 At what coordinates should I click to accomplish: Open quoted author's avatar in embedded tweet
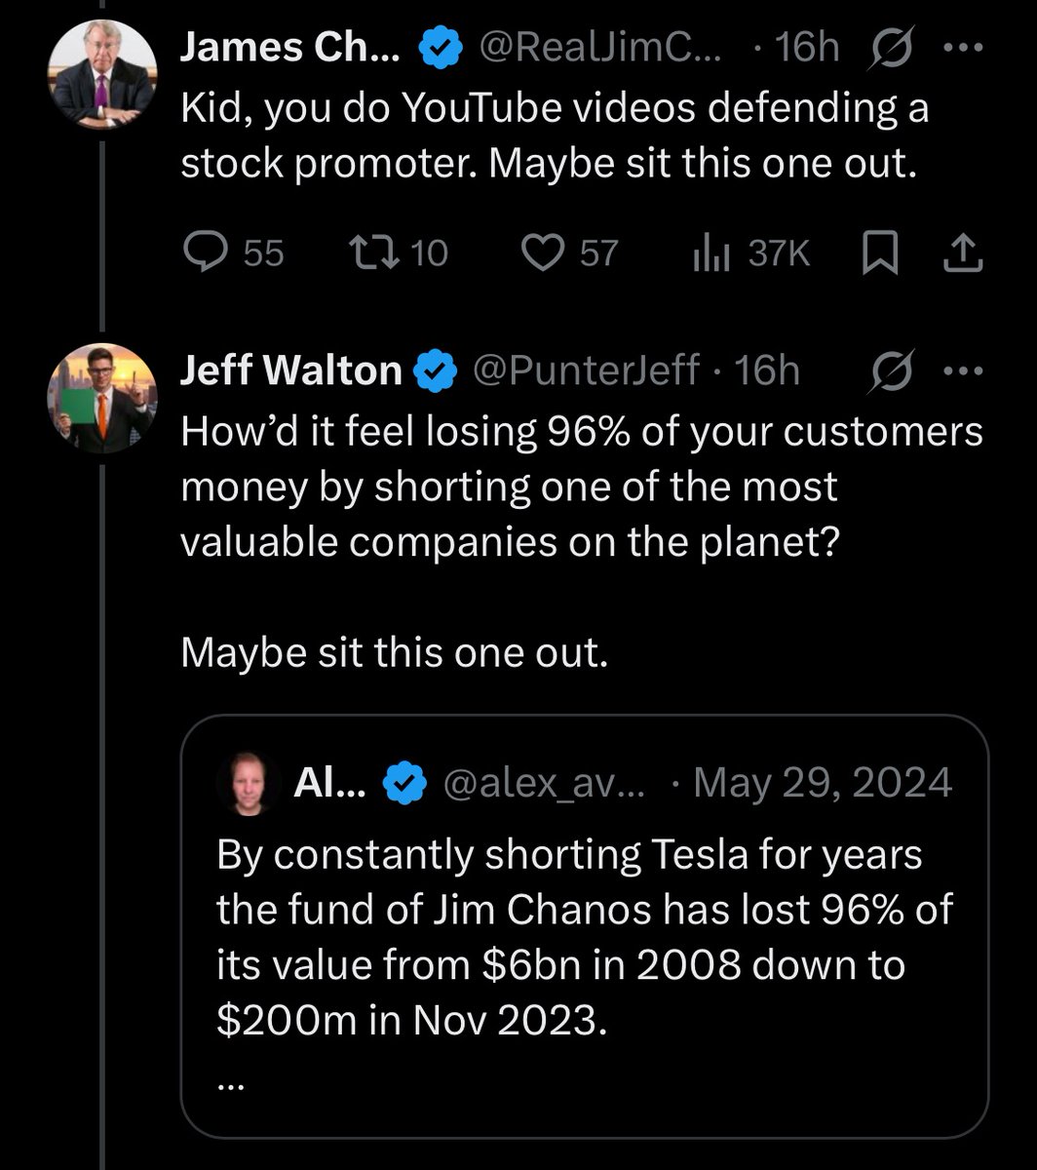[x=250, y=782]
